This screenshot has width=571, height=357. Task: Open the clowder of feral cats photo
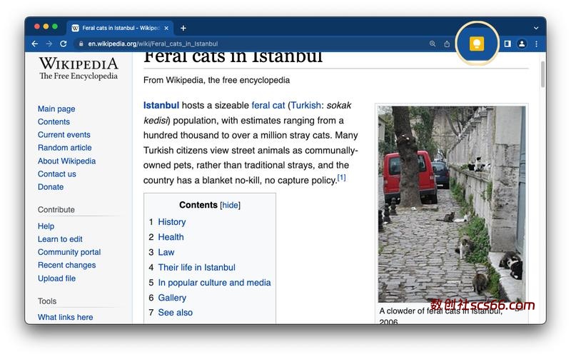(451, 203)
